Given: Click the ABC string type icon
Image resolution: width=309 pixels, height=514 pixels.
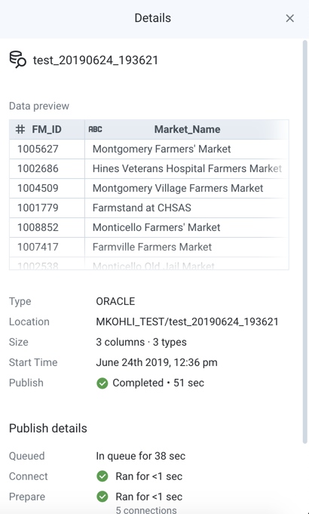Looking at the screenshot, I should 95,129.
